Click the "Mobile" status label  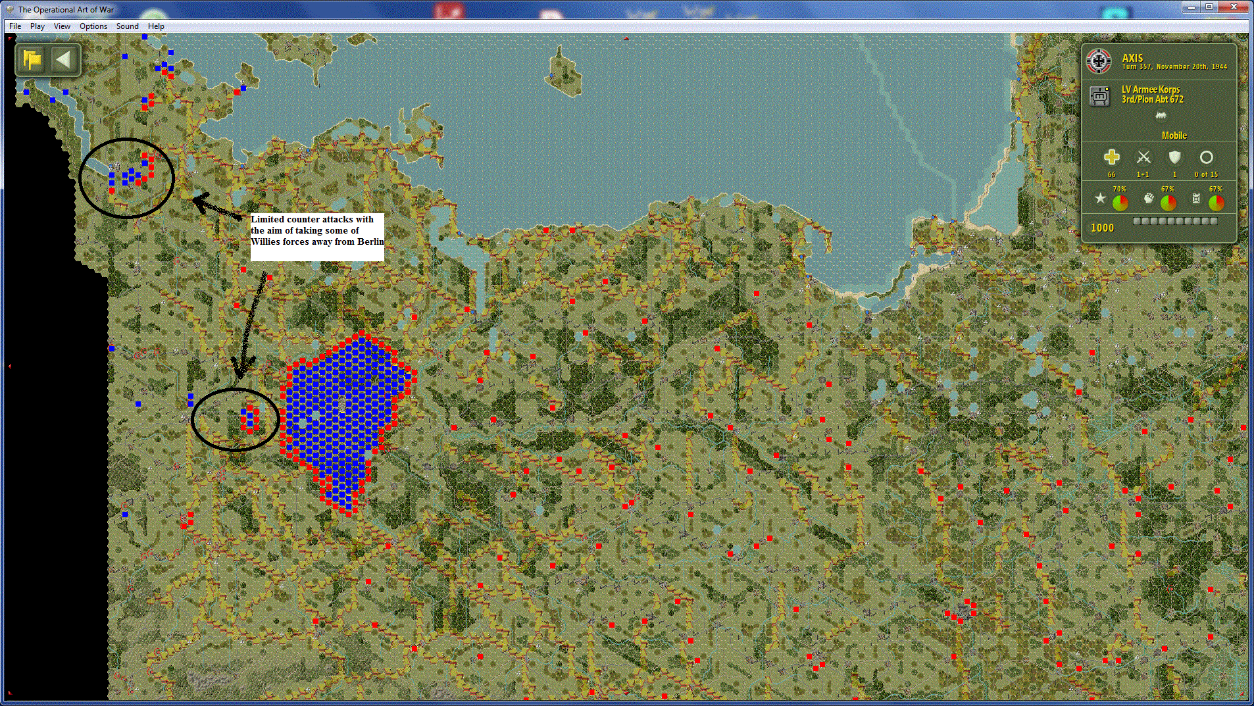coord(1174,136)
